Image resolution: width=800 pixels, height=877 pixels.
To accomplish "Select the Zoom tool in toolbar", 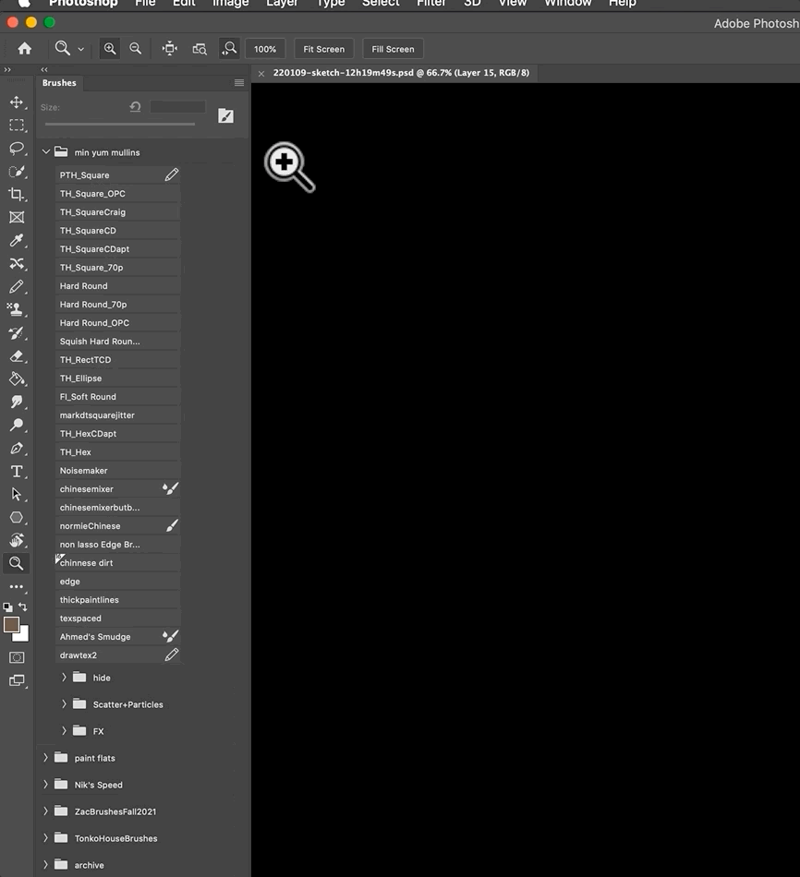I will 17,563.
